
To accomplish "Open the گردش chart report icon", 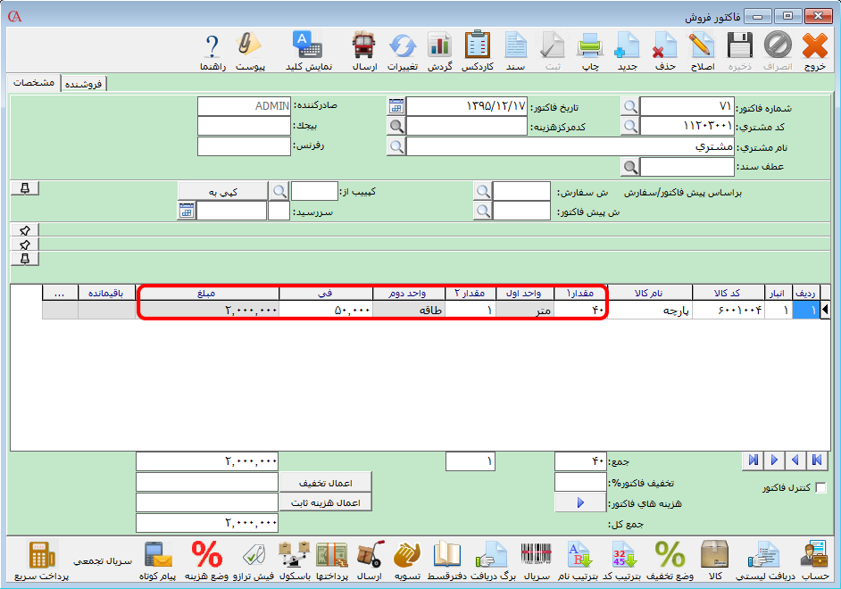I will coord(439,50).
